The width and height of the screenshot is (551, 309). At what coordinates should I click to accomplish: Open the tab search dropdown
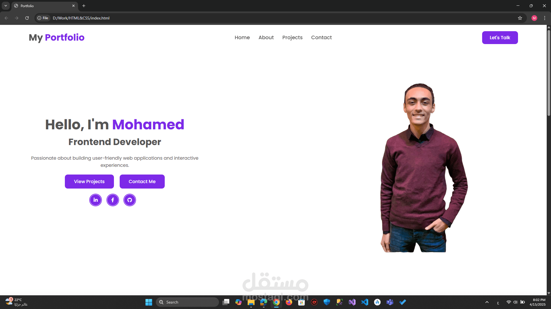click(x=6, y=6)
